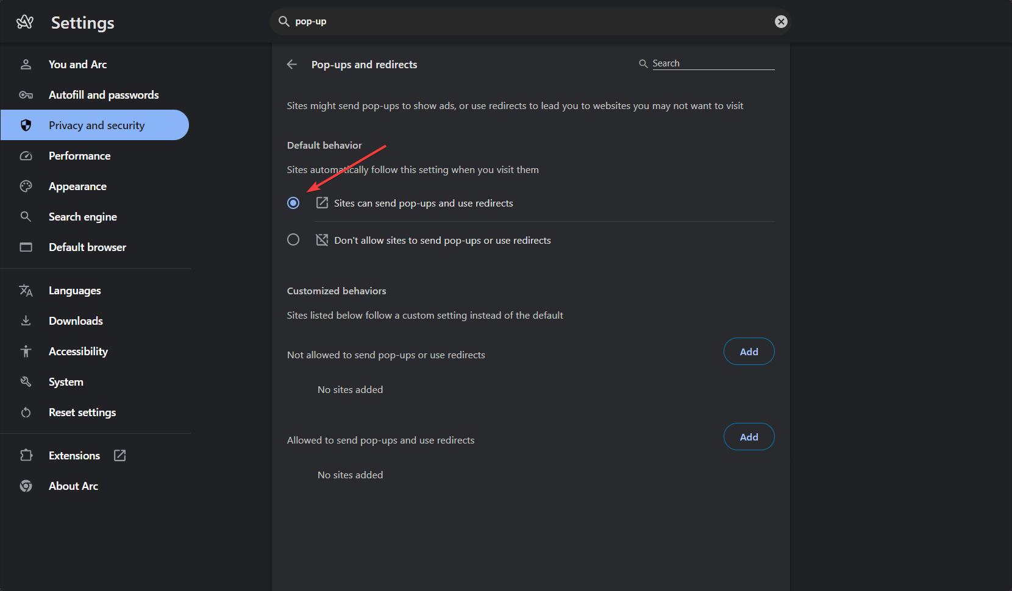Click the puzzle piece icon for Extensions
This screenshot has height=591, width=1012.
[26, 455]
